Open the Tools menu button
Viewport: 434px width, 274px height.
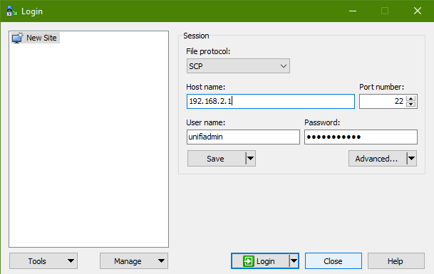(x=43, y=261)
